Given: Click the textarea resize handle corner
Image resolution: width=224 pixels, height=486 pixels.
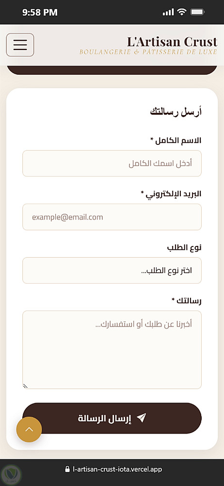Looking at the screenshot, I should 26,385.
